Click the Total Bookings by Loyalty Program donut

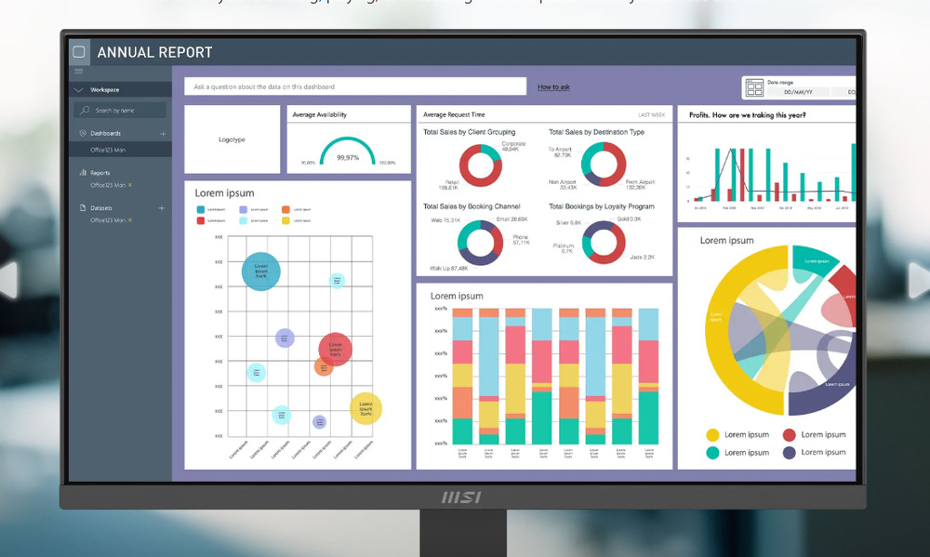coord(604,242)
